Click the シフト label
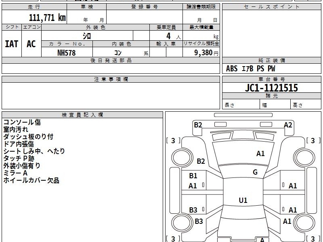This screenshot has width=323, height=242. pos(12,27)
